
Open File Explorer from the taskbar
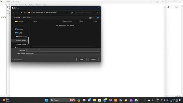click(94, 100)
